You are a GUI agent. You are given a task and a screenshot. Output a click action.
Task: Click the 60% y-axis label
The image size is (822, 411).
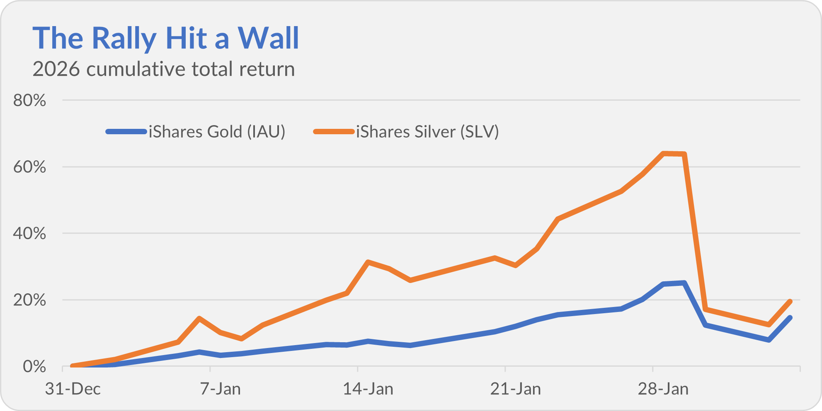tap(29, 167)
